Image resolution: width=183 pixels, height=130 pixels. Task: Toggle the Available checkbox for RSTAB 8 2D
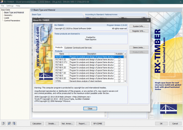point(119,78)
